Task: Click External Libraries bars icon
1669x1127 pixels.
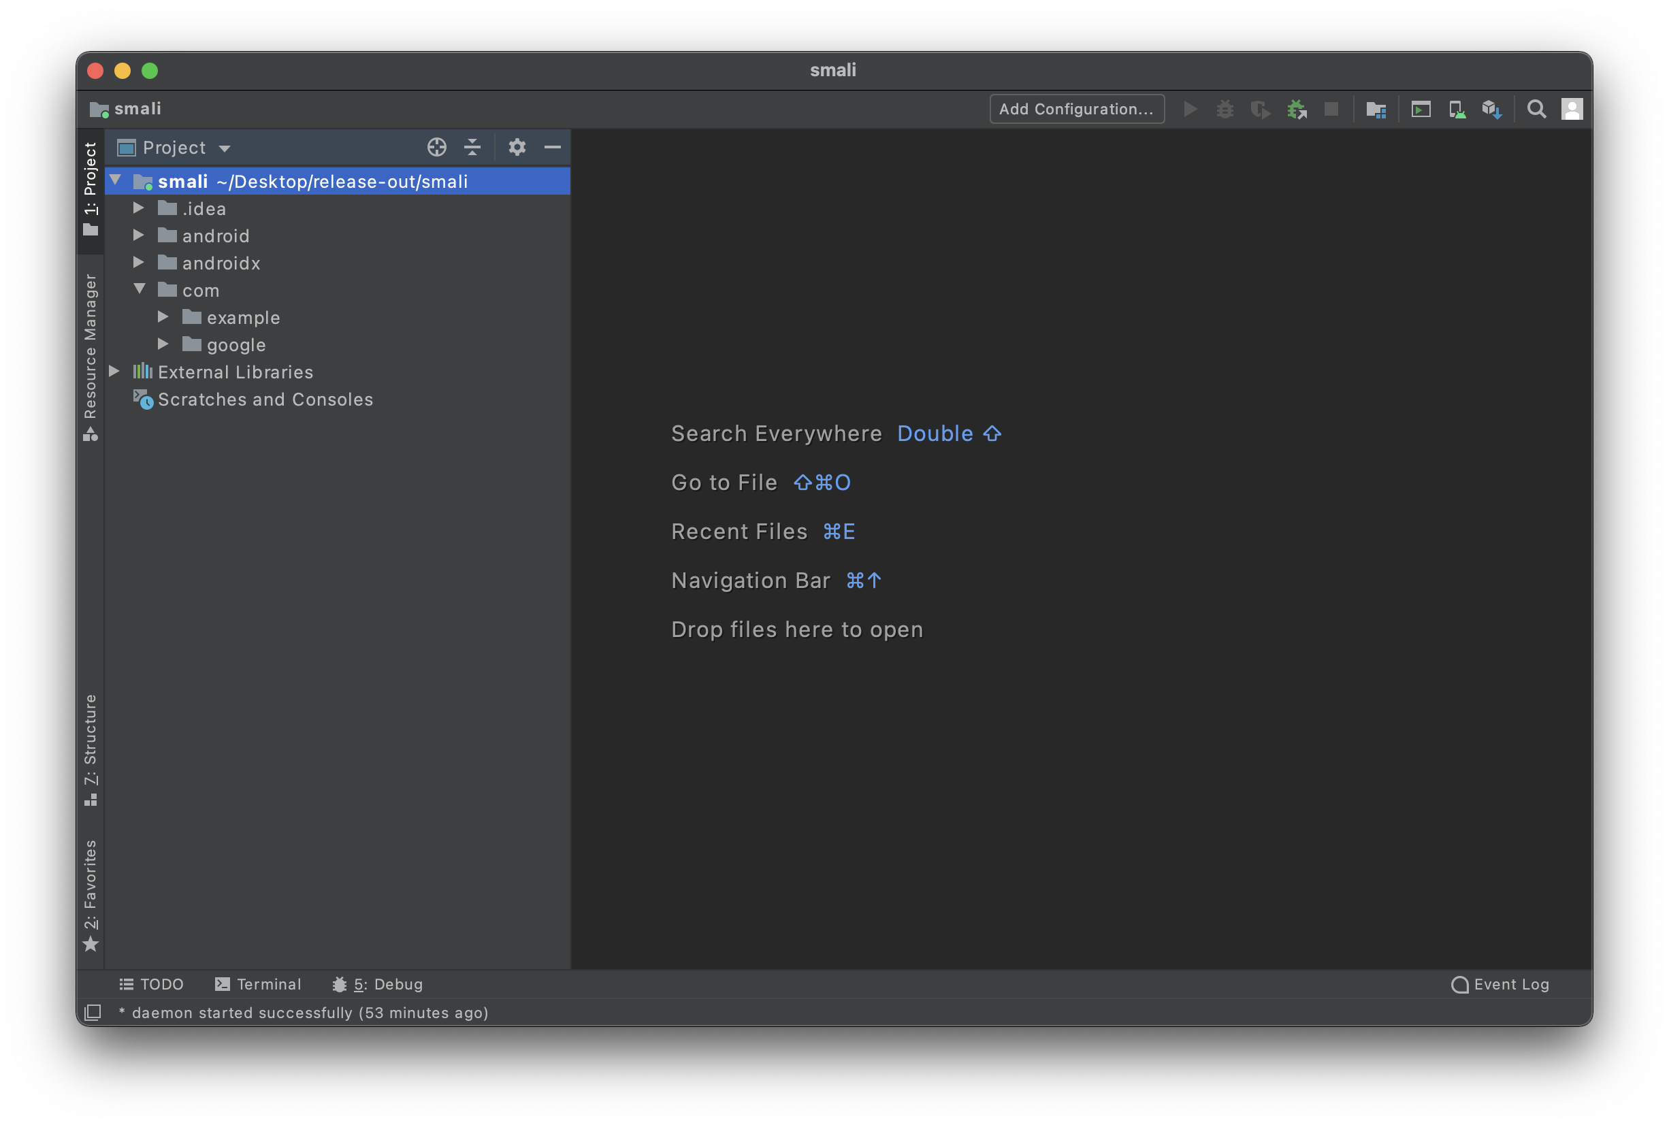Action: [x=142, y=371]
